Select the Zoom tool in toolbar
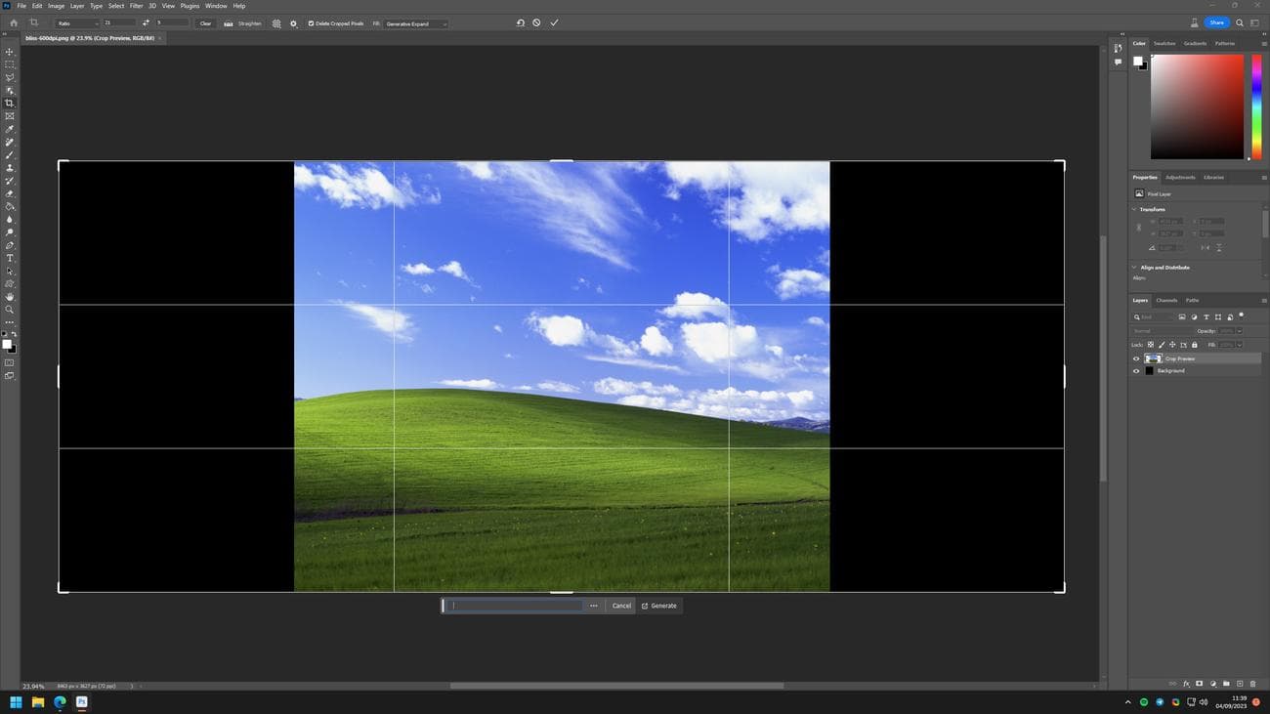Image resolution: width=1270 pixels, height=714 pixels. click(10, 310)
